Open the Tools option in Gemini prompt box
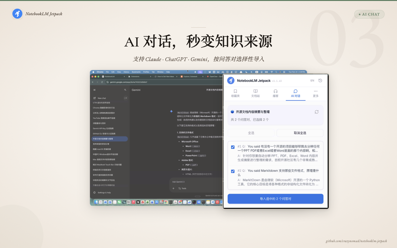The image size is (397, 248). point(182,188)
